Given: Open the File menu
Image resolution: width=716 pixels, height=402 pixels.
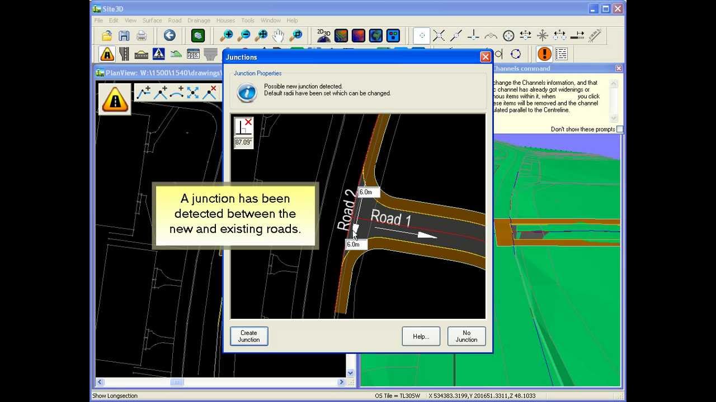Looking at the screenshot, I should pyautogui.click(x=98, y=21).
